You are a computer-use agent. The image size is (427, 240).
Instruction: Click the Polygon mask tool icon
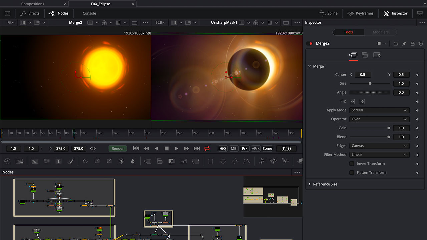coord(235,161)
